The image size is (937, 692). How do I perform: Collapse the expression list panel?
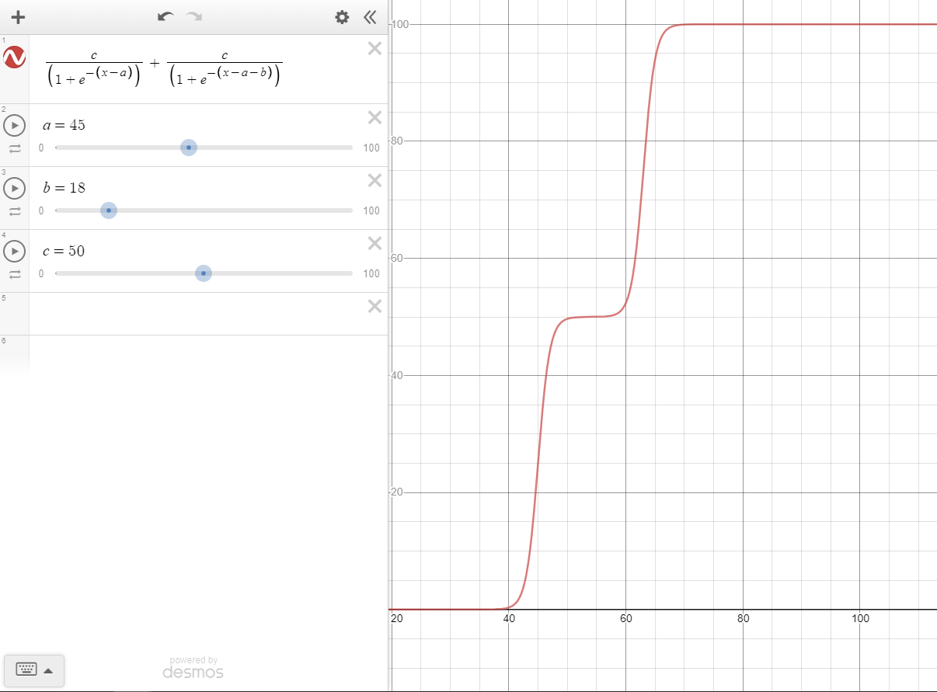(x=370, y=17)
